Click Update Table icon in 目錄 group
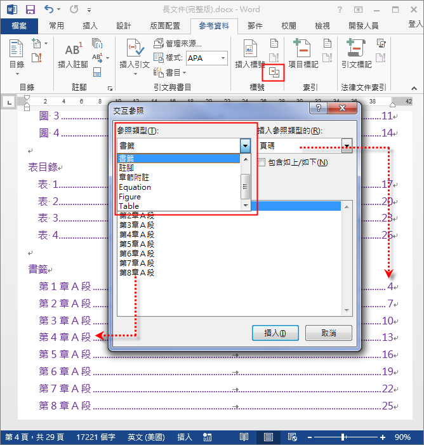 37,58
